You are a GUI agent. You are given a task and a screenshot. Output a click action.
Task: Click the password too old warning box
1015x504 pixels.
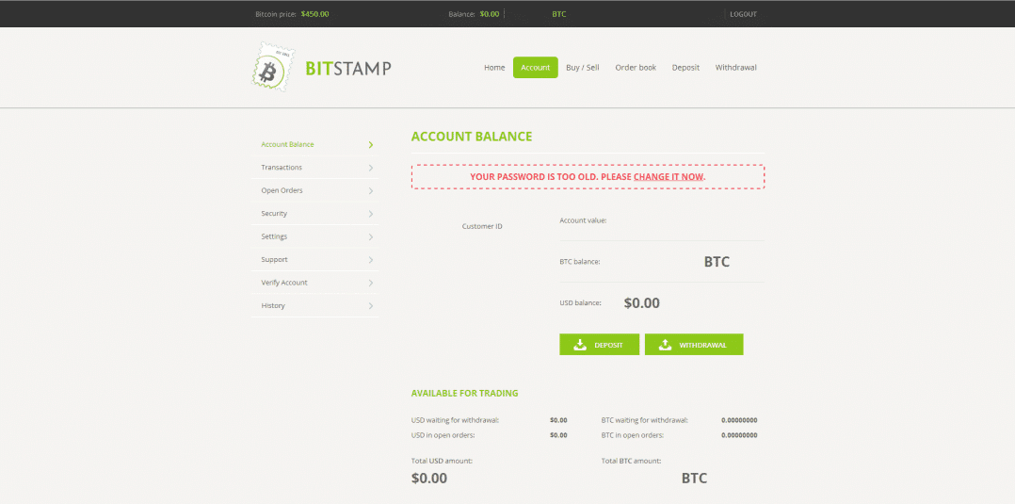(x=588, y=176)
